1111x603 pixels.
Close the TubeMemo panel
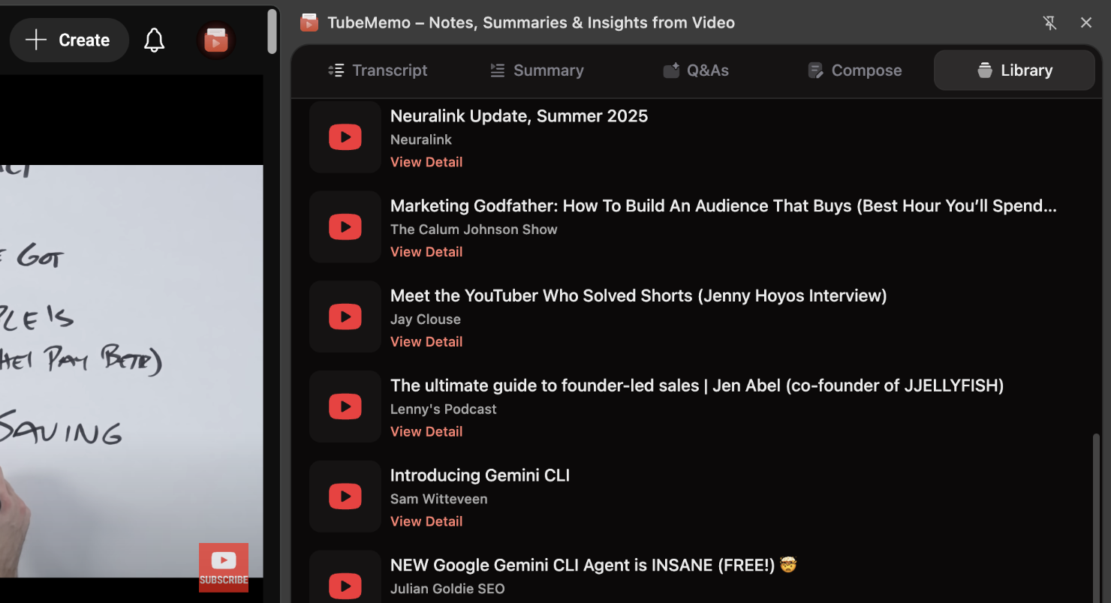coord(1086,22)
